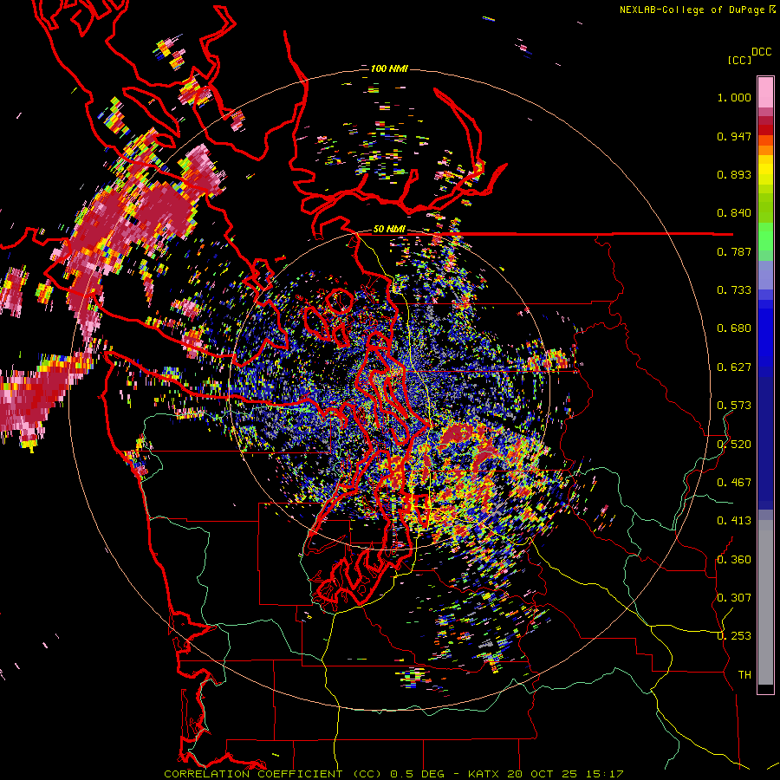The width and height of the screenshot is (780, 780).
Task: Click the 1.000 value on color scale
Action: [x=734, y=97]
